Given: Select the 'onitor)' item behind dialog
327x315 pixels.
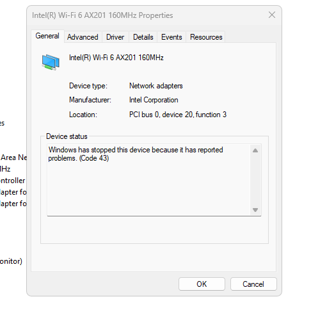Looking at the screenshot, I should click(x=11, y=261).
